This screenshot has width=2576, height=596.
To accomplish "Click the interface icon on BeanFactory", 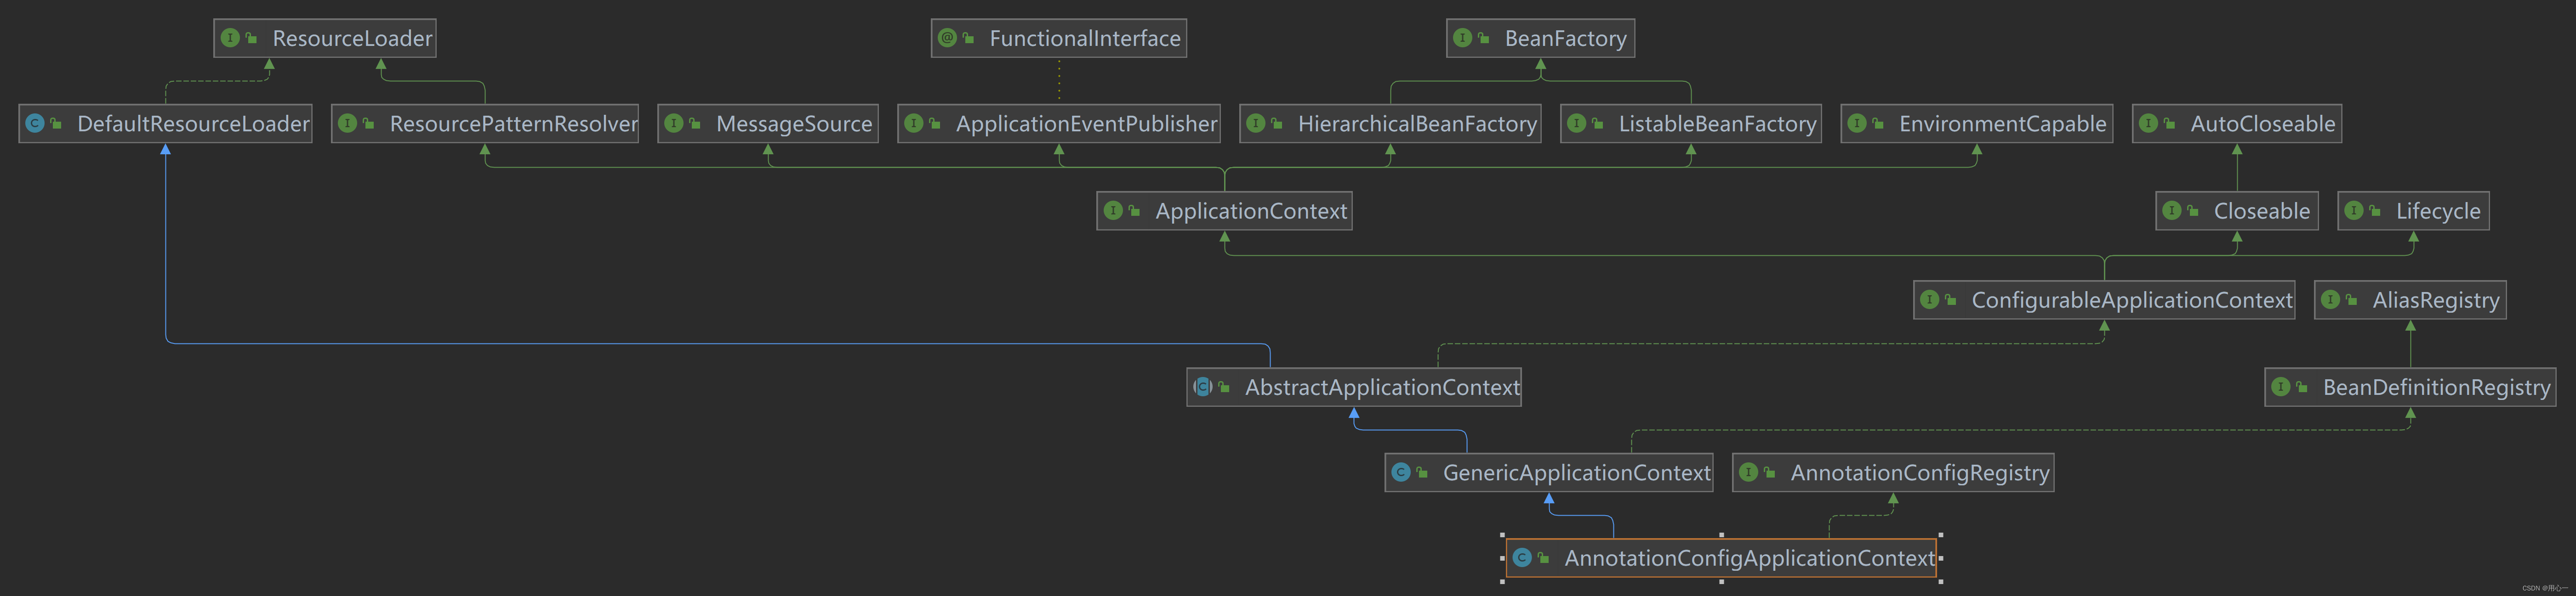I will pyautogui.click(x=1463, y=38).
